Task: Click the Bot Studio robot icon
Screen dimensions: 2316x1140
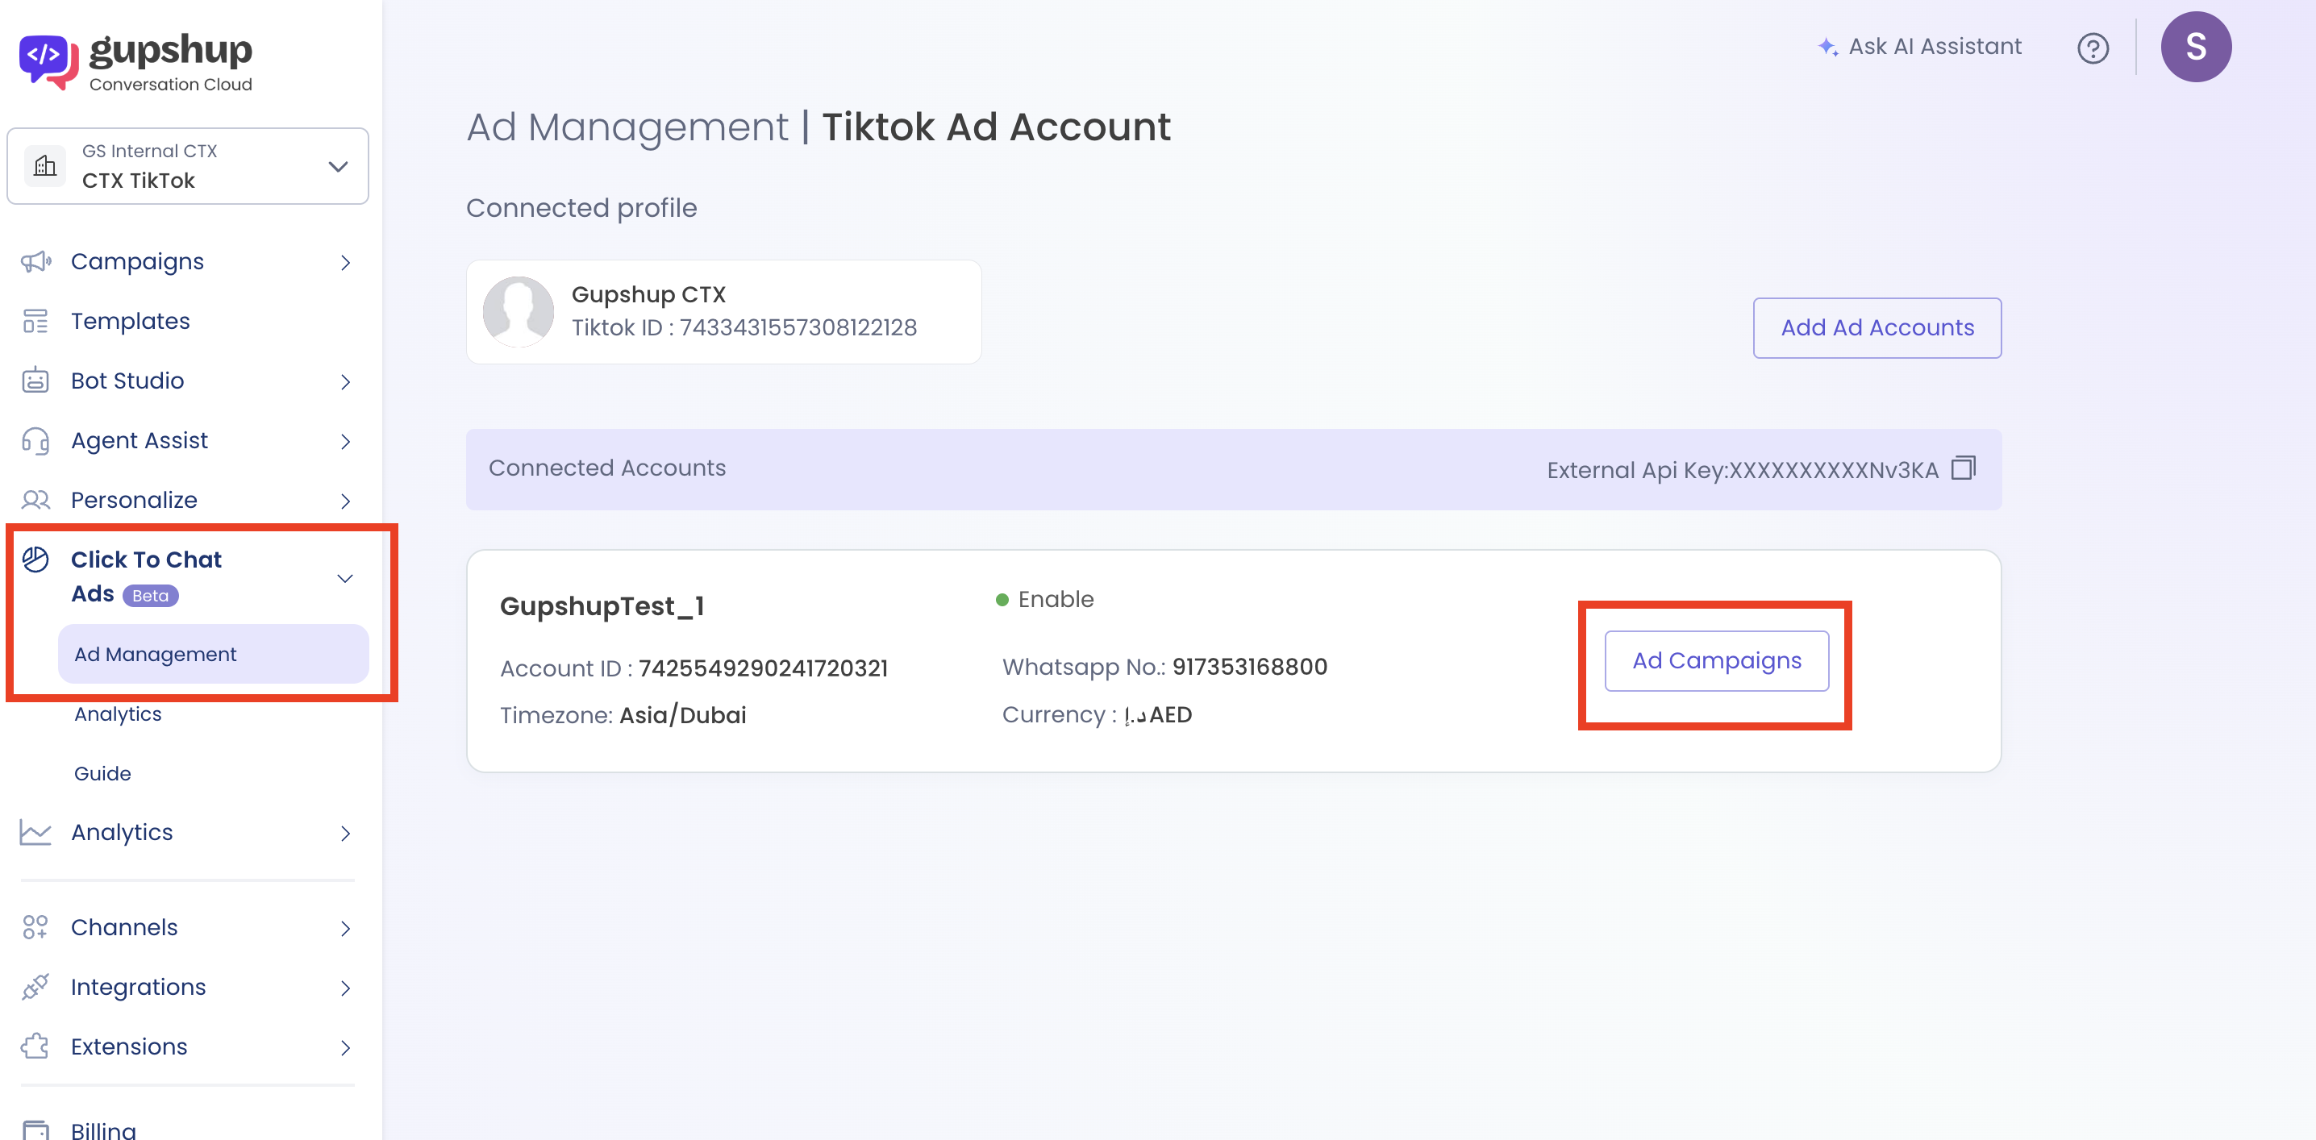Action: tap(36, 381)
